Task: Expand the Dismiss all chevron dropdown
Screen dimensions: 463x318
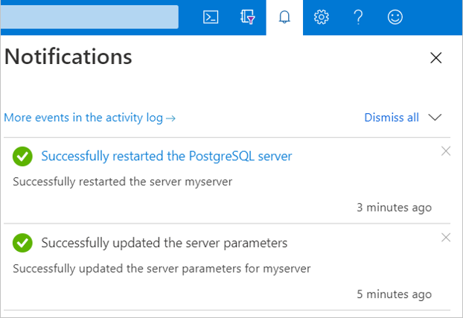Action: point(435,118)
